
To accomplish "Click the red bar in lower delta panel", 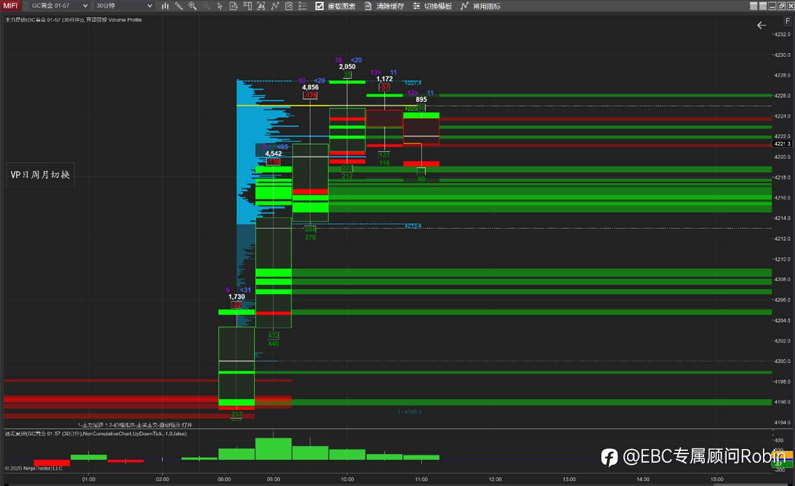I will coord(51,462).
